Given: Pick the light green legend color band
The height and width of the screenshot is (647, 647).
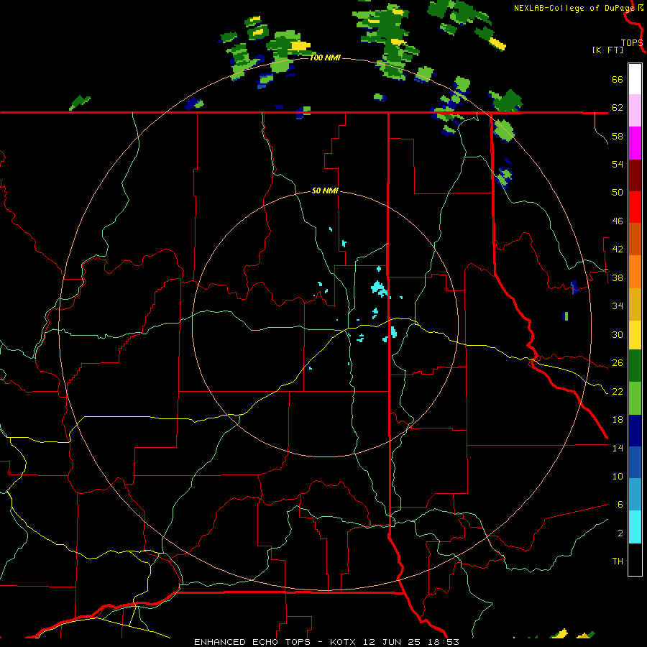Looking at the screenshot, I should (635, 398).
